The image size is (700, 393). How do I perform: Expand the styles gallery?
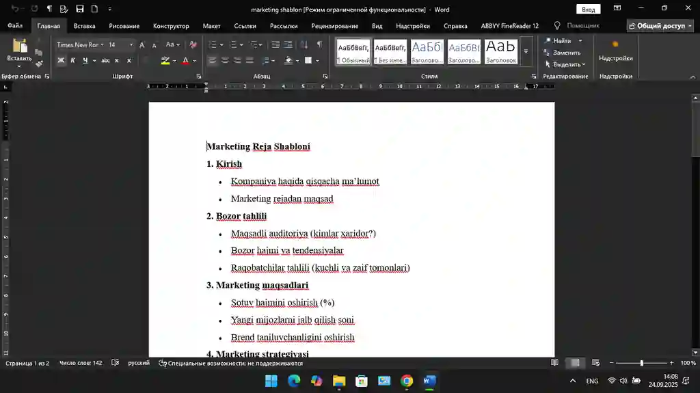pos(526,51)
